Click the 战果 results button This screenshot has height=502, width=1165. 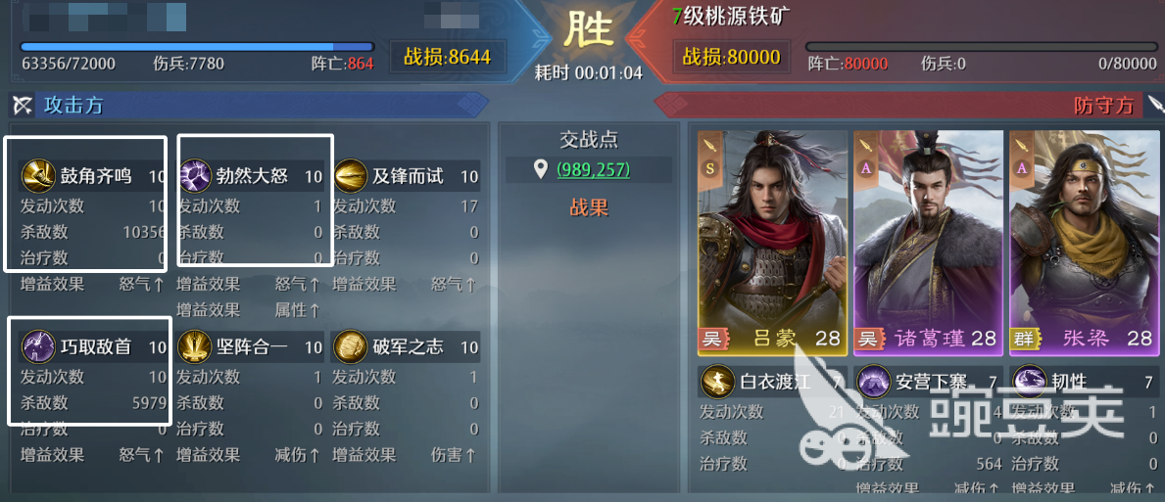click(589, 207)
